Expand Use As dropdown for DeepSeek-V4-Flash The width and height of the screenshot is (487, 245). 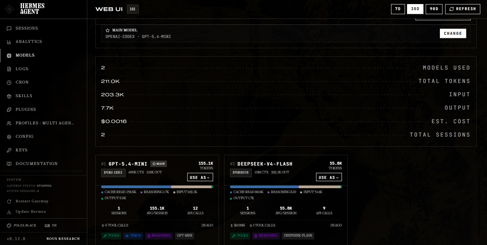pyautogui.click(x=329, y=177)
